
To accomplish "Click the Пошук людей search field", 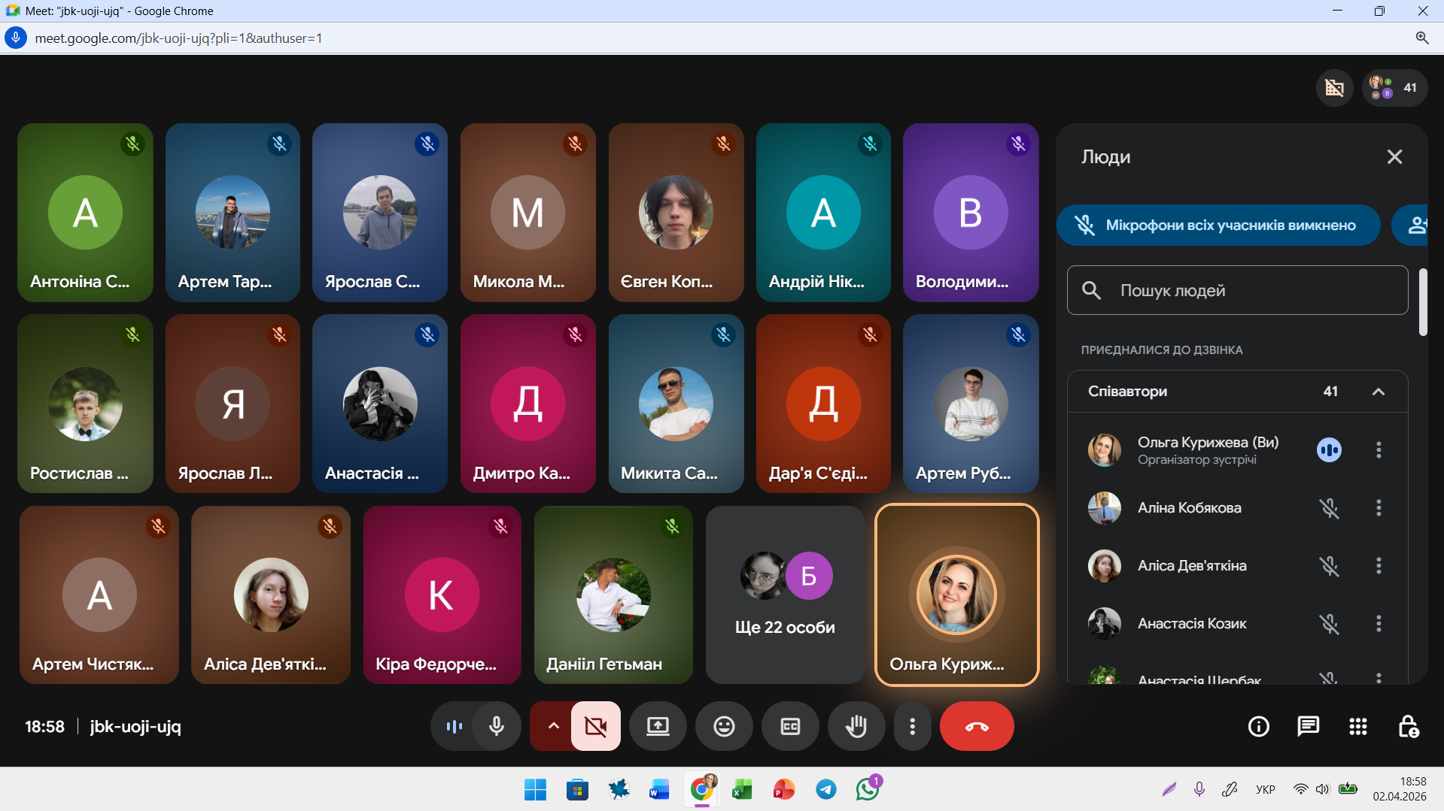I will (x=1237, y=290).
